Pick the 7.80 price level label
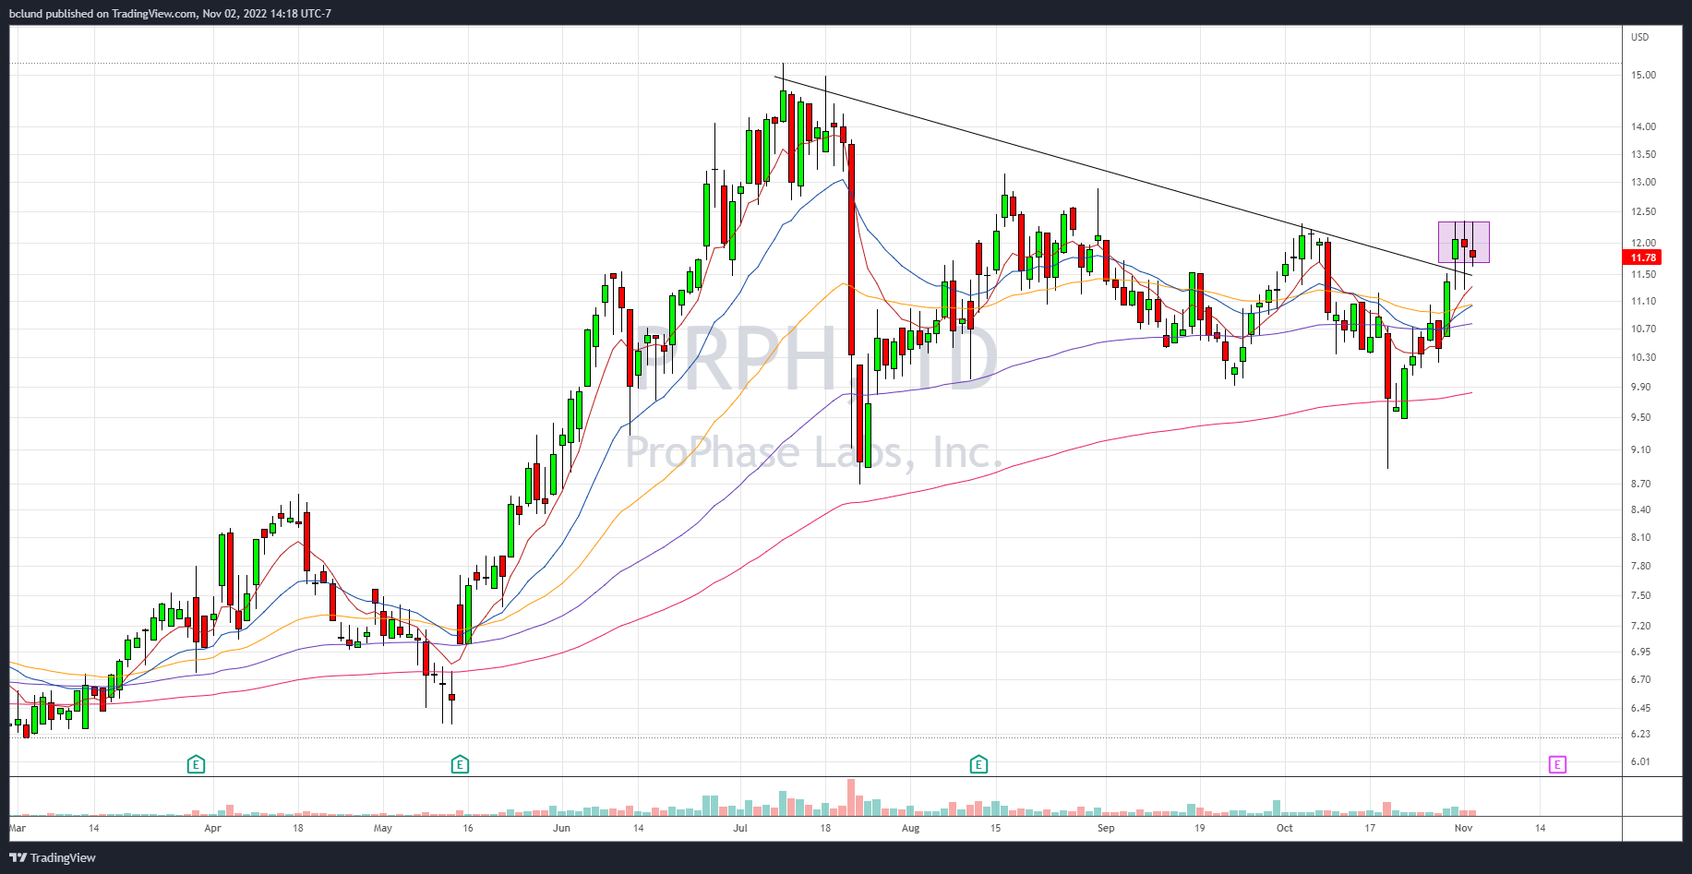 point(1641,566)
